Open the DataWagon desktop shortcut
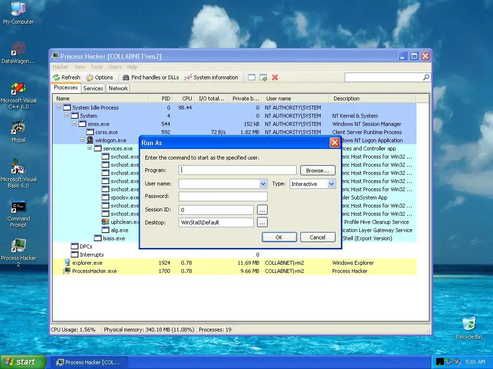Viewport: 493px width, 369px height. coord(18,52)
